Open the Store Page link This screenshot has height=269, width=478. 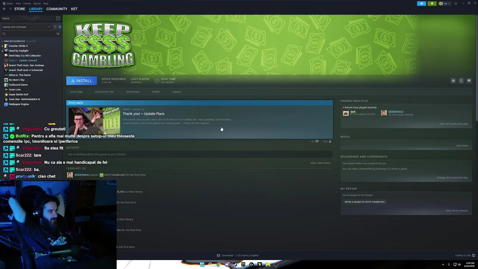point(76,92)
